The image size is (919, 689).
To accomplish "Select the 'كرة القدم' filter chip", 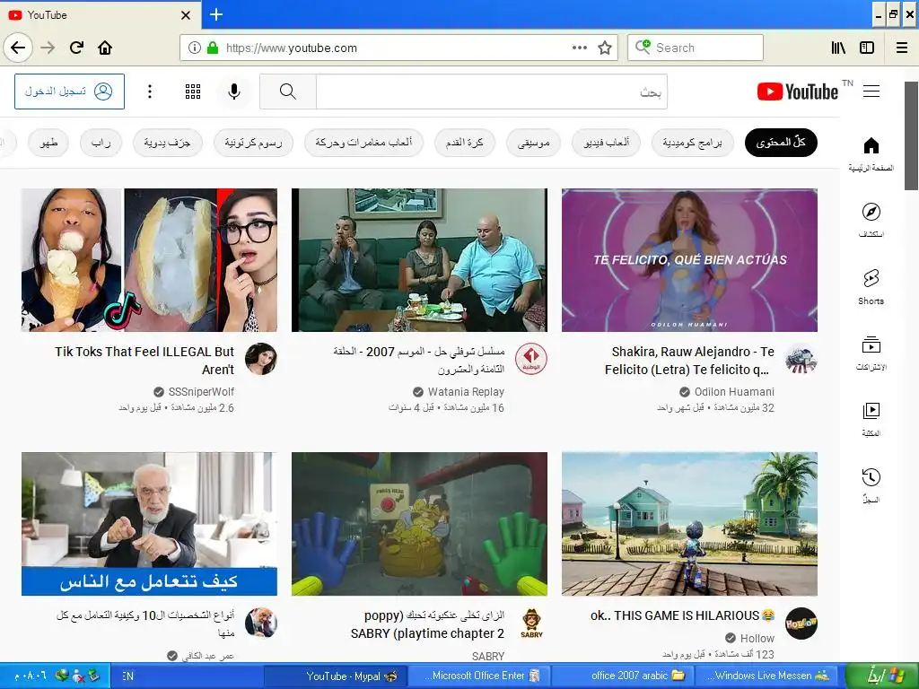I will [465, 143].
